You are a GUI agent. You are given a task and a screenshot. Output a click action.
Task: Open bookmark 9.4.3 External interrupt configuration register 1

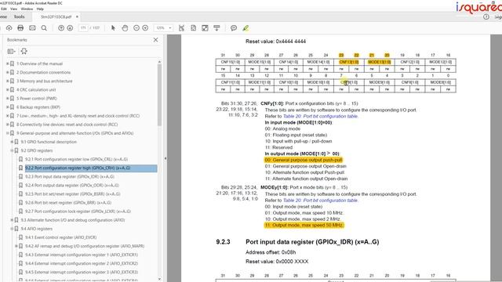click(82, 255)
